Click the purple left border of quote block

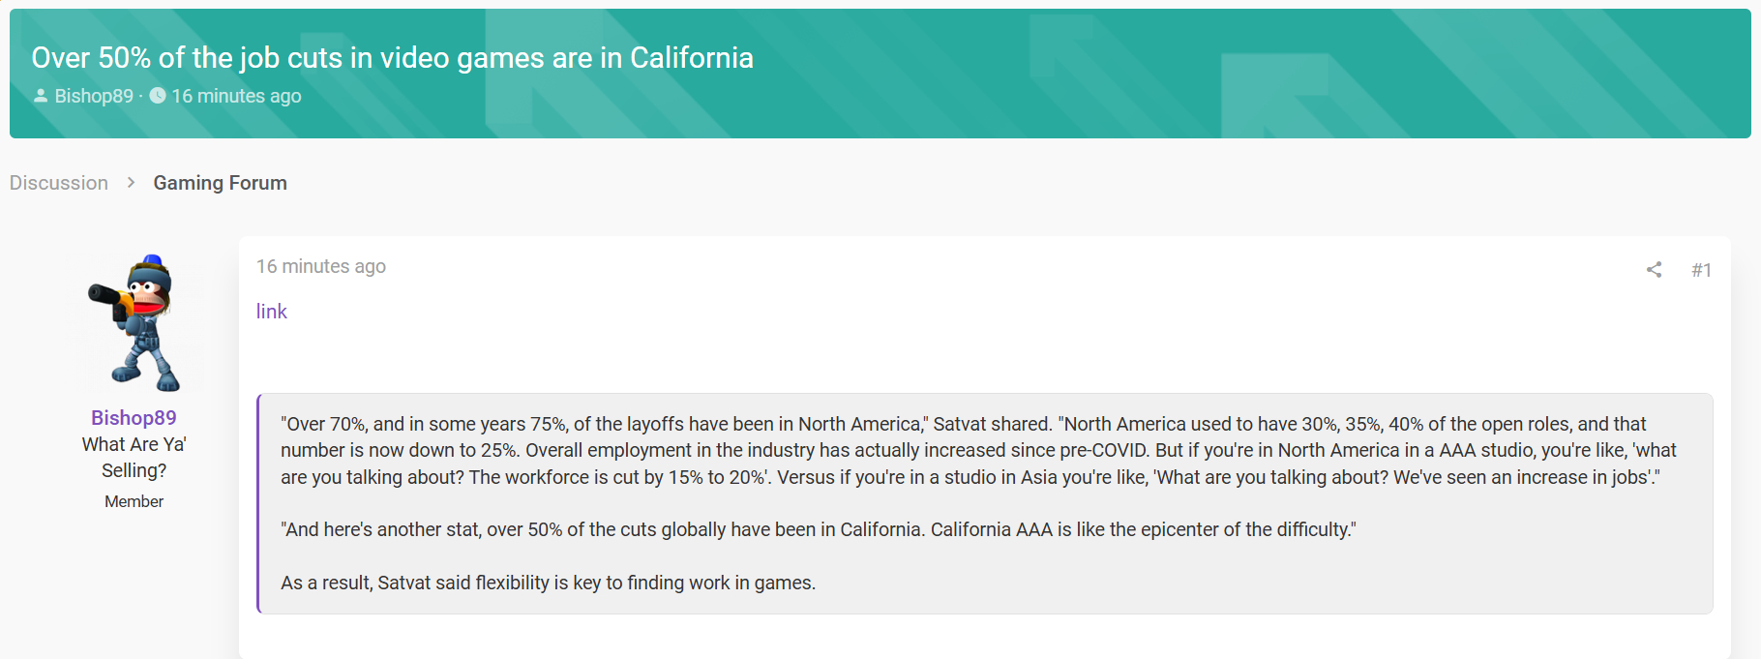258,503
